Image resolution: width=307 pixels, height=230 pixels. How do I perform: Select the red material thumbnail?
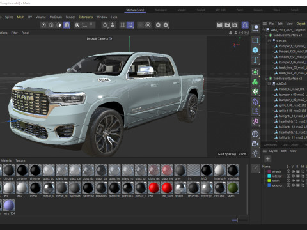154,188
